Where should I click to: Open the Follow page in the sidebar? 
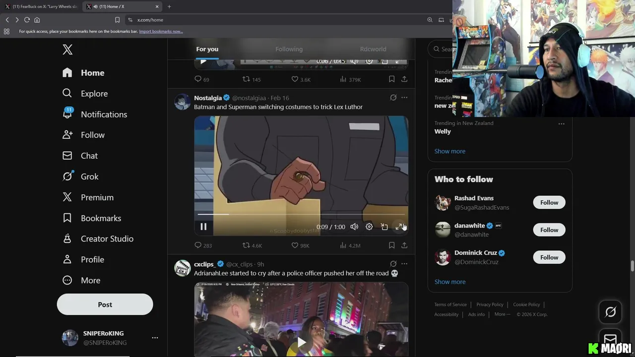tap(83, 135)
